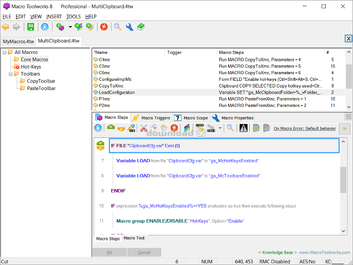Click the START gears icon

pyautogui.click(x=200, y=128)
